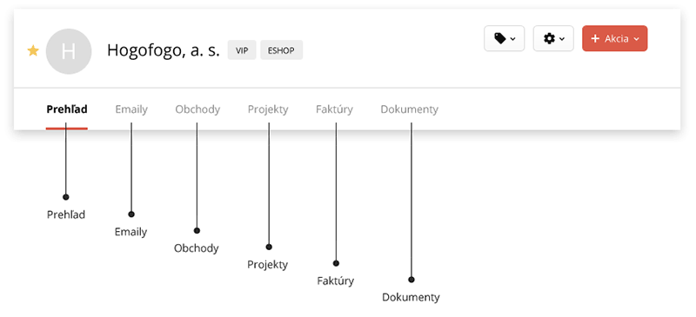The height and width of the screenshot is (317, 696).
Task: Open the Emaily tab in header
Action: pos(131,109)
